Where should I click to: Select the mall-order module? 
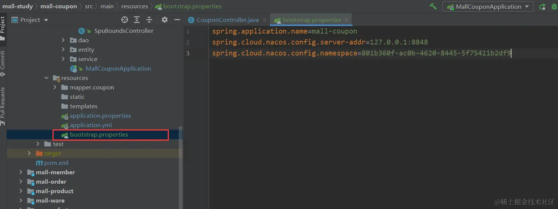51,182
